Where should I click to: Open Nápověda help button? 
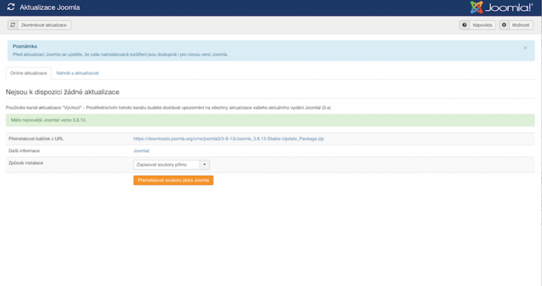coord(478,25)
